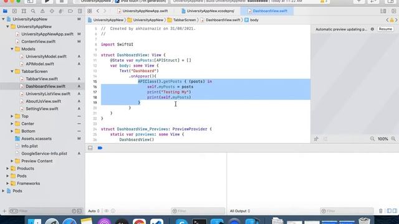The height and width of the screenshot is (224, 399).
Task: Open the Test navigator diamond icon
Action: click(52, 11)
